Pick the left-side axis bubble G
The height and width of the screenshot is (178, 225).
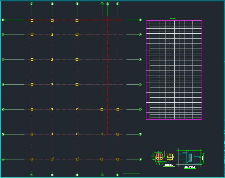3,20
